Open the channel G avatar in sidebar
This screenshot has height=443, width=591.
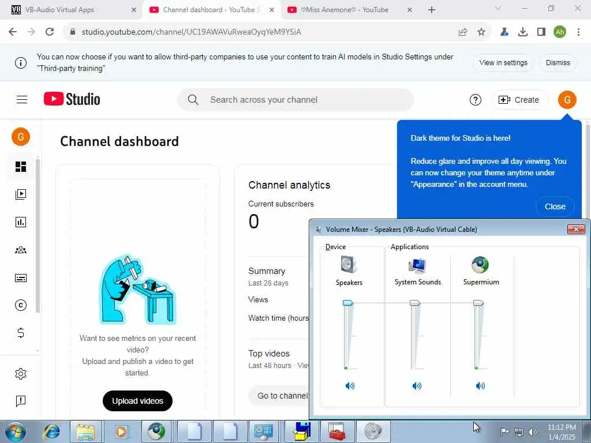(21, 137)
